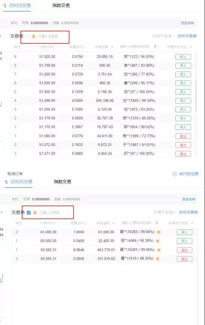Screen dimensions: 205x325
Task: Click the V badge beside 聂** on the 61,000.00 row
Action: (159, 232)
